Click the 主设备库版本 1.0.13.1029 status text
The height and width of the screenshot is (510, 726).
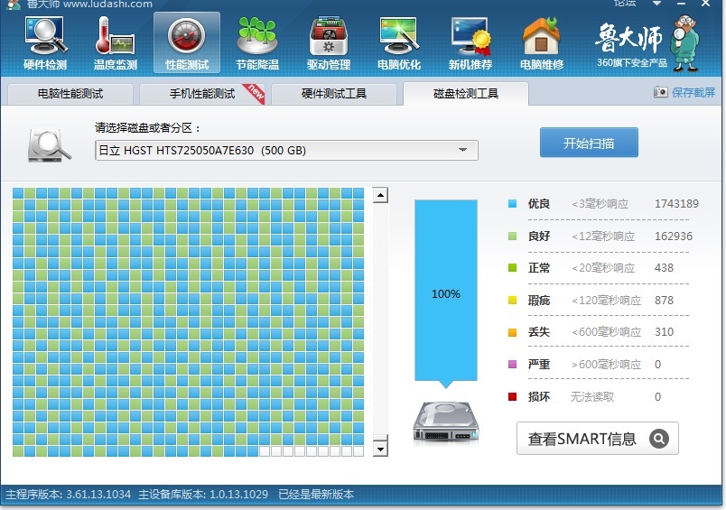click(203, 495)
